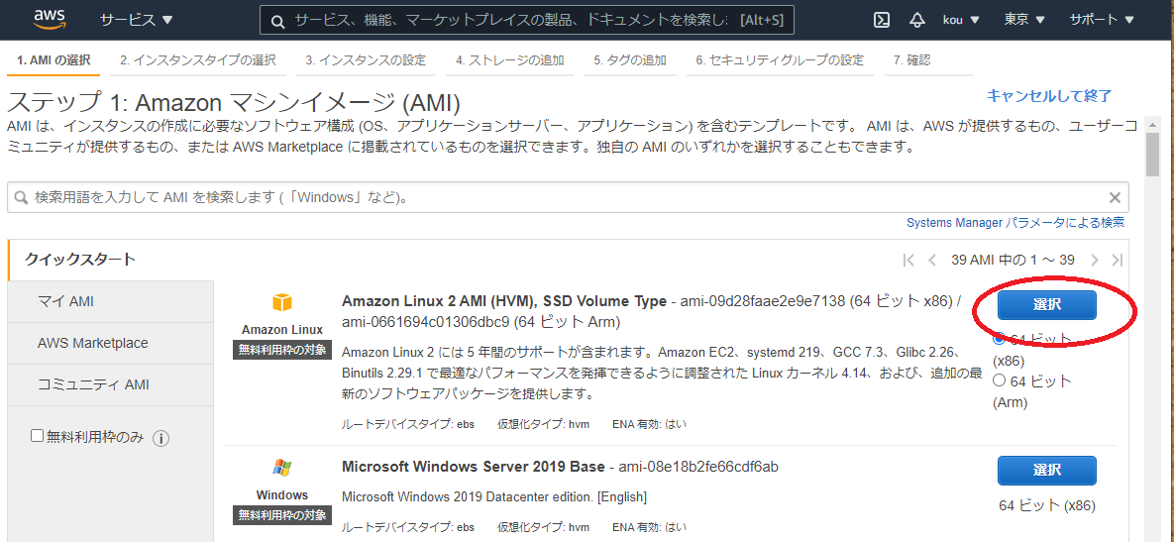1174x542 pixels.
Task: Open the サポート dropdown menu
Action: coord(1104,20)
